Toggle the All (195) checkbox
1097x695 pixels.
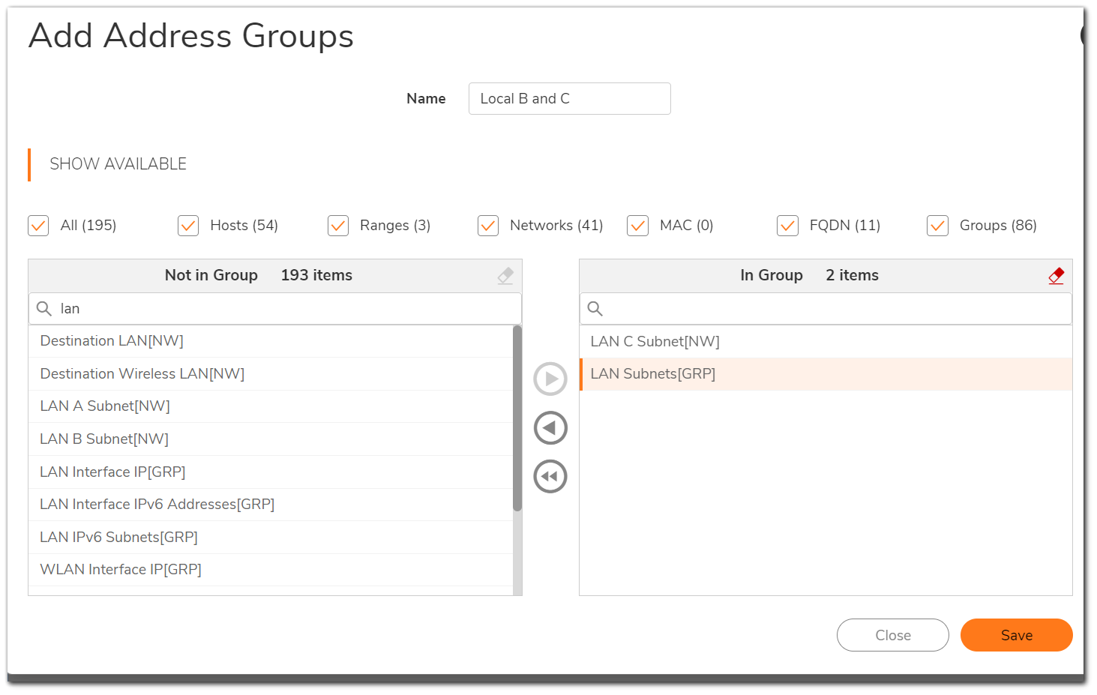[38, 226]
